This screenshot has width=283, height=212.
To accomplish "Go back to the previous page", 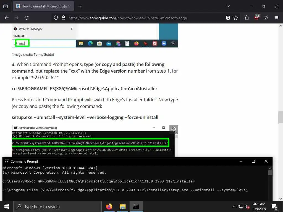I will coord(7,18).
